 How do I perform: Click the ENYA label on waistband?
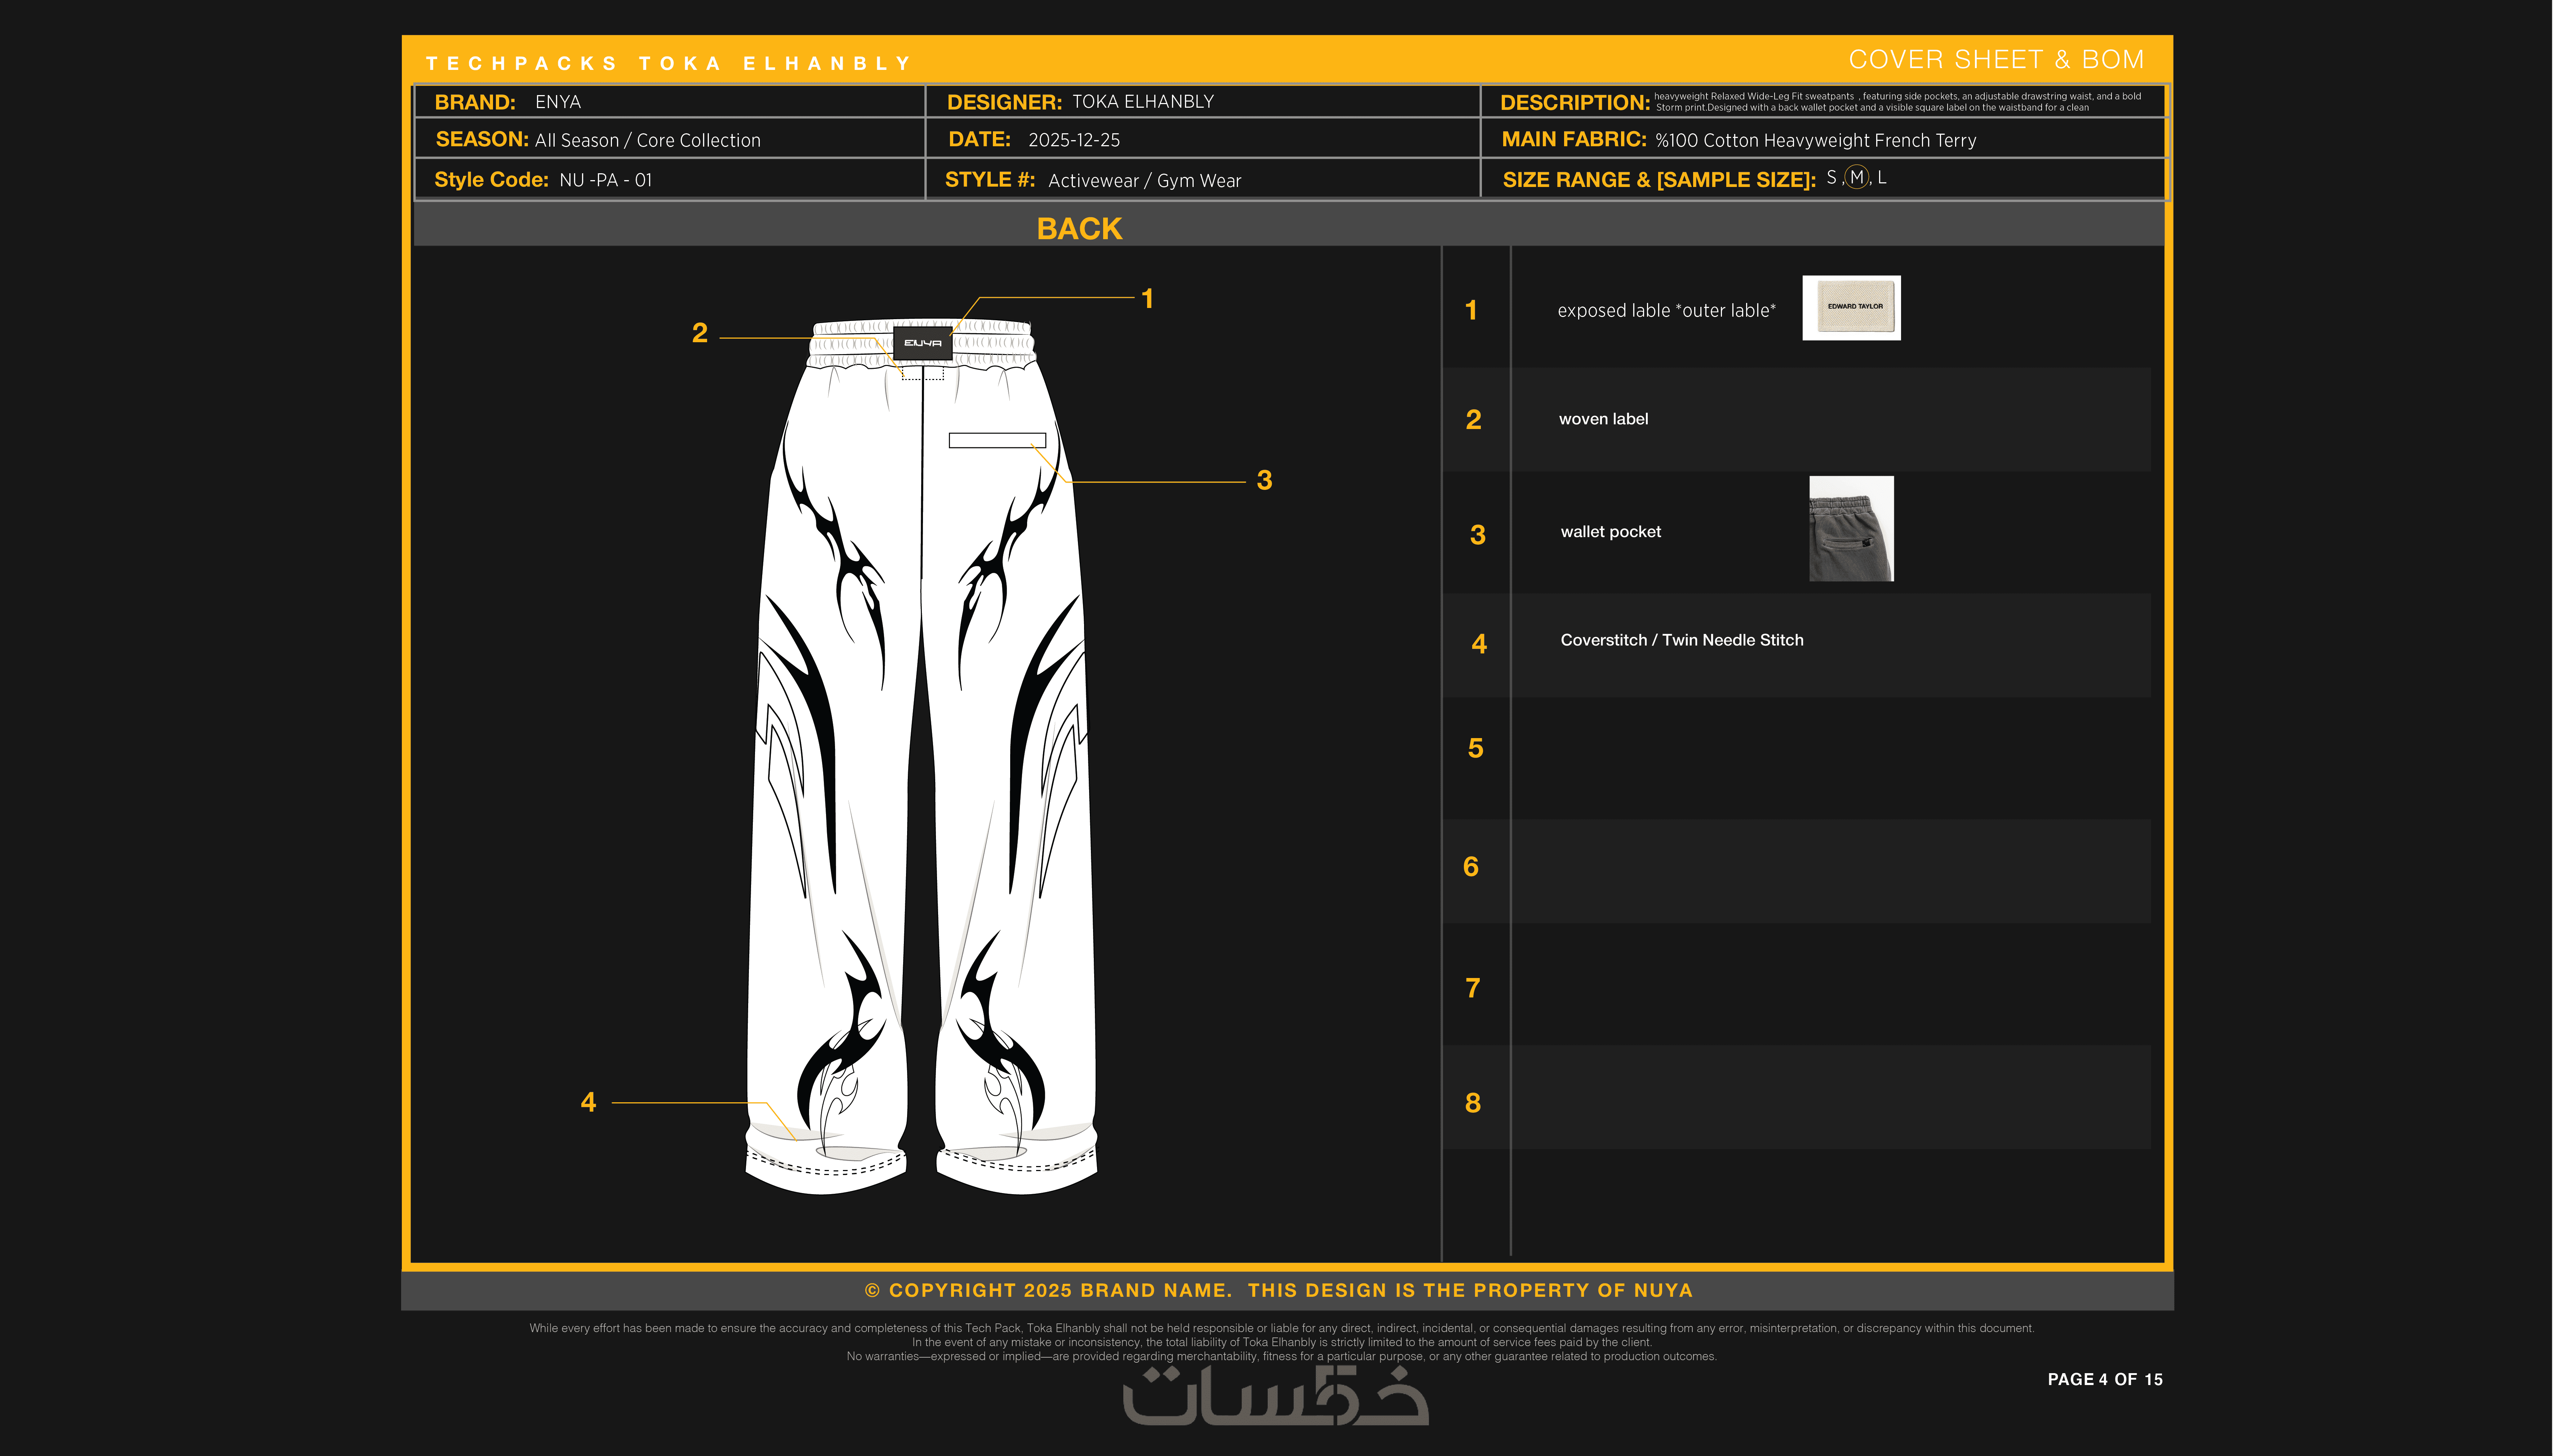pos(922,343)
